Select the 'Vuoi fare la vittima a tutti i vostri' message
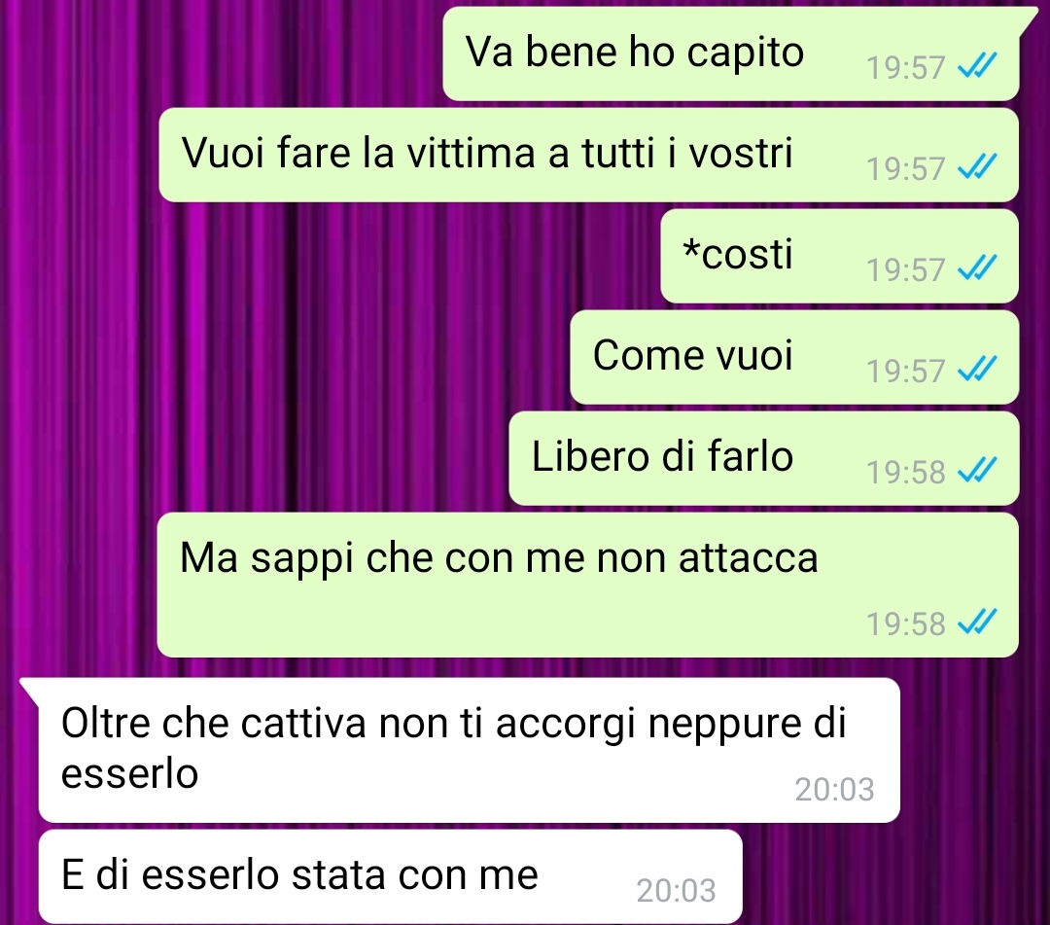Image resolution: width=1050 pixels, height=925 pixels. (x=588, y=155)
